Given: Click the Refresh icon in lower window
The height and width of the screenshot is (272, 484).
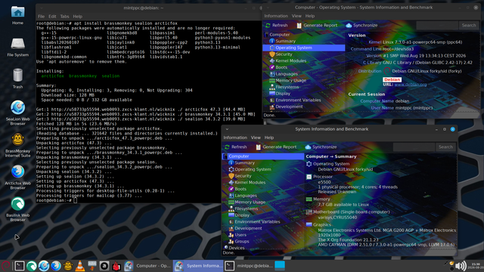Looking at the screenshot, I should (x=227, y=147).
